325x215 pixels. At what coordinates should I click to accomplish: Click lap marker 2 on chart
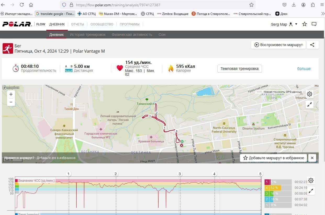(x=116, y=174)
